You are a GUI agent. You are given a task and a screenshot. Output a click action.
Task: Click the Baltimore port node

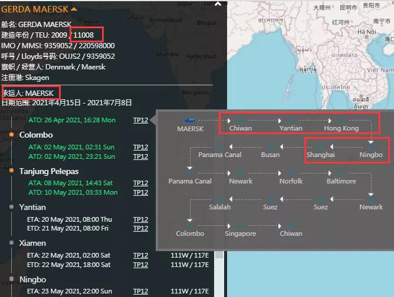[342, 173]
